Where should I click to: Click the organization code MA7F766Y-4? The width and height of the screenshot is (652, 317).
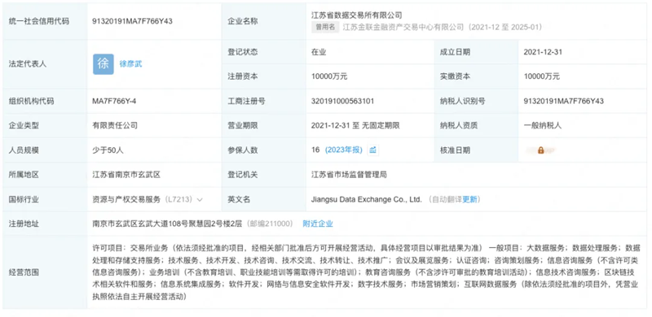tap(114, 102)
